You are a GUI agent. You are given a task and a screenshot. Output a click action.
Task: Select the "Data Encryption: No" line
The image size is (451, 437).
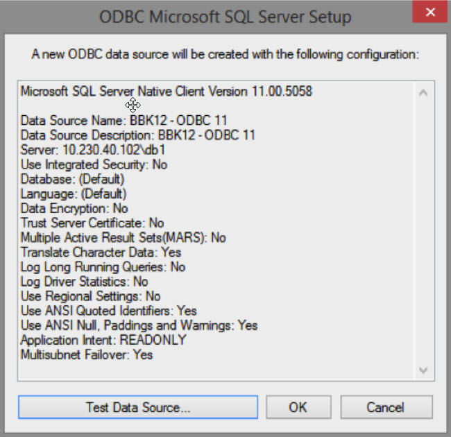pos(74,208)
